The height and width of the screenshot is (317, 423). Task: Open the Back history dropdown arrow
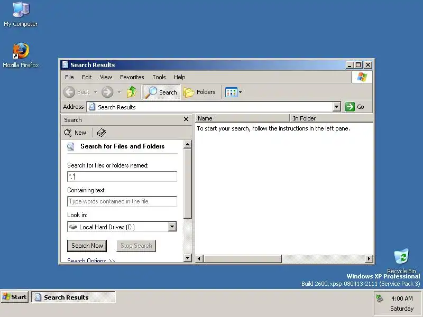[96, 92]
